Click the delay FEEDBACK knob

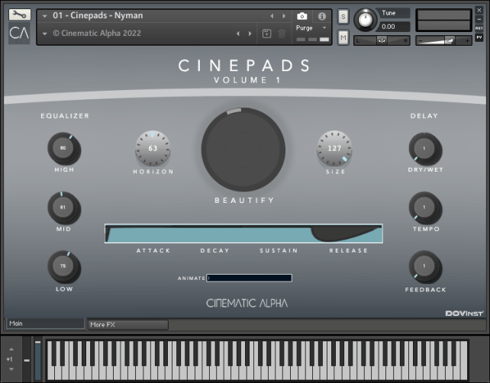pyautogui.click(x=424, y=266)
